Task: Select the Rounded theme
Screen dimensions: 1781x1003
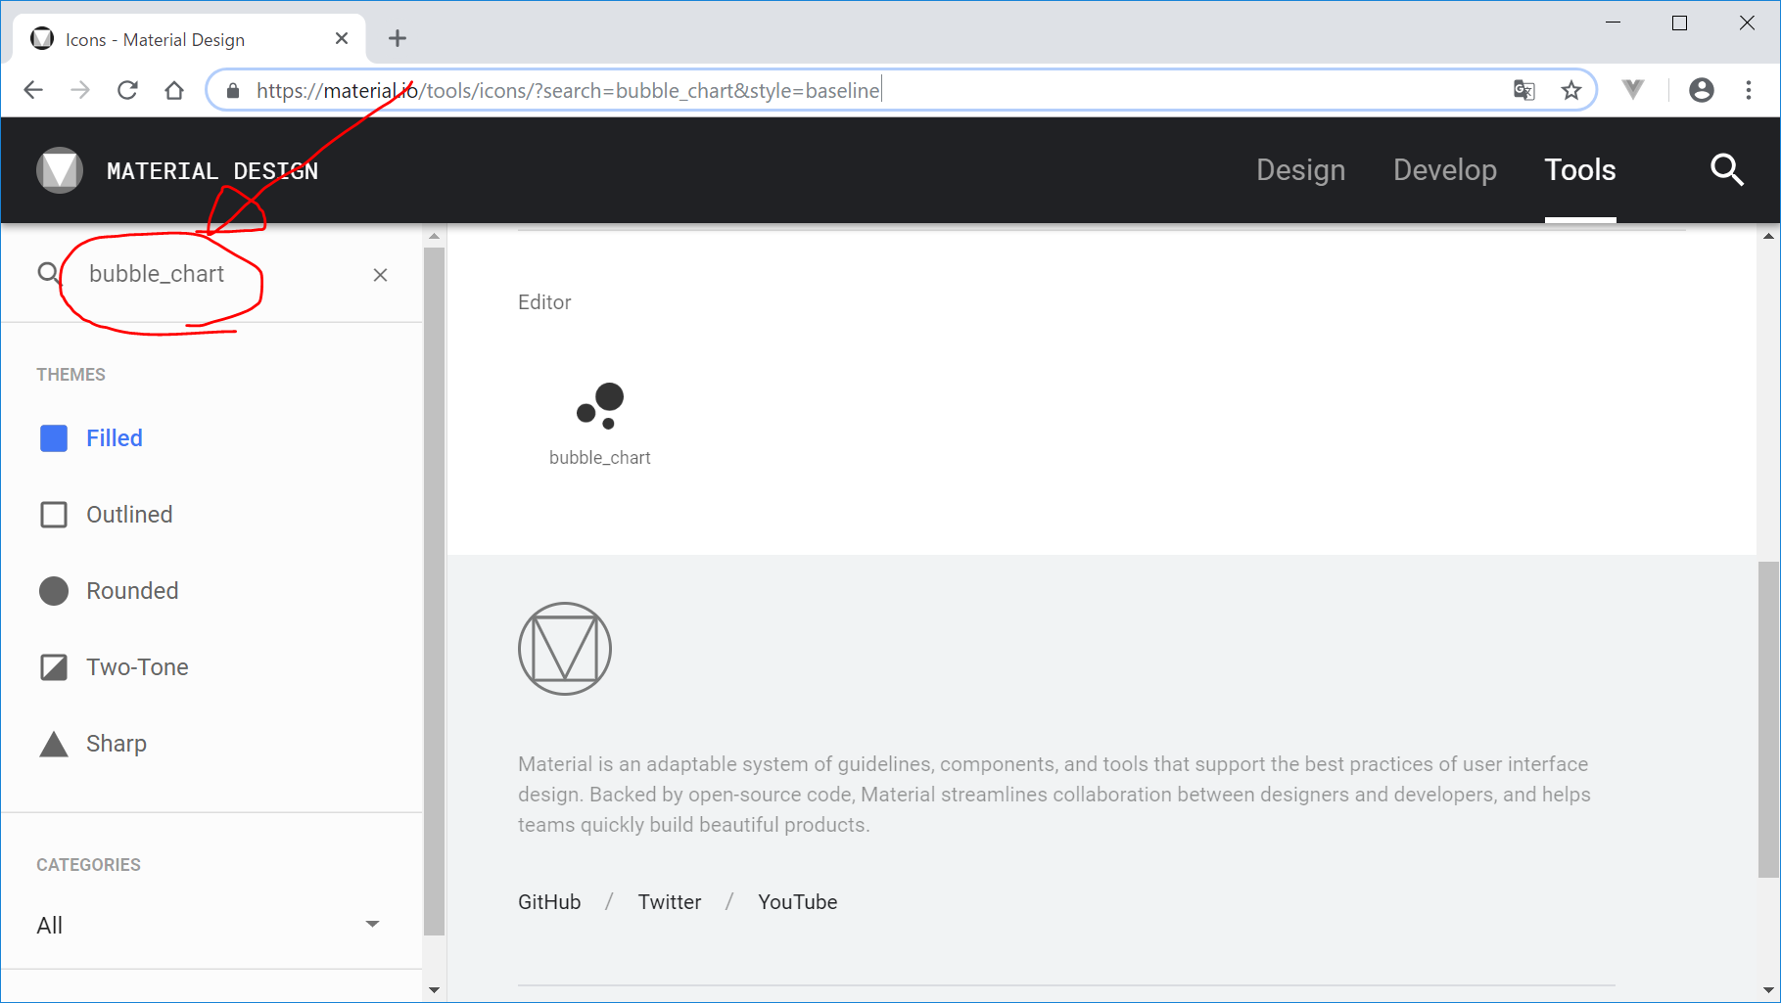Action: [131, 591]
